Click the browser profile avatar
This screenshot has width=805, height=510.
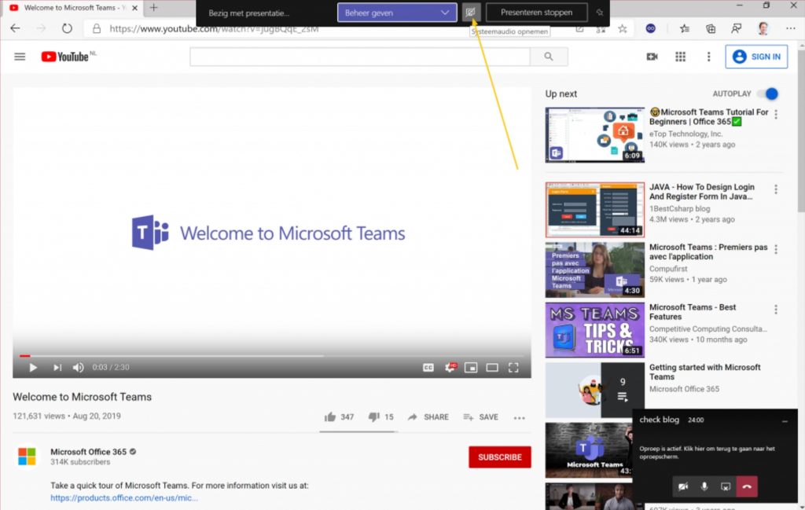pos(763,29)
